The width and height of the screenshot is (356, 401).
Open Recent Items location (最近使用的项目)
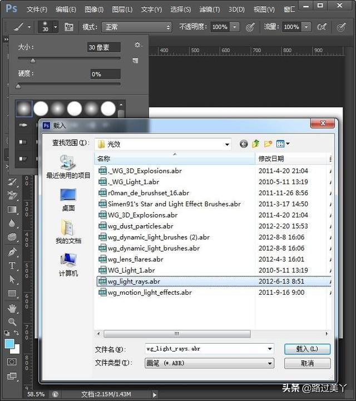(68, 167)
